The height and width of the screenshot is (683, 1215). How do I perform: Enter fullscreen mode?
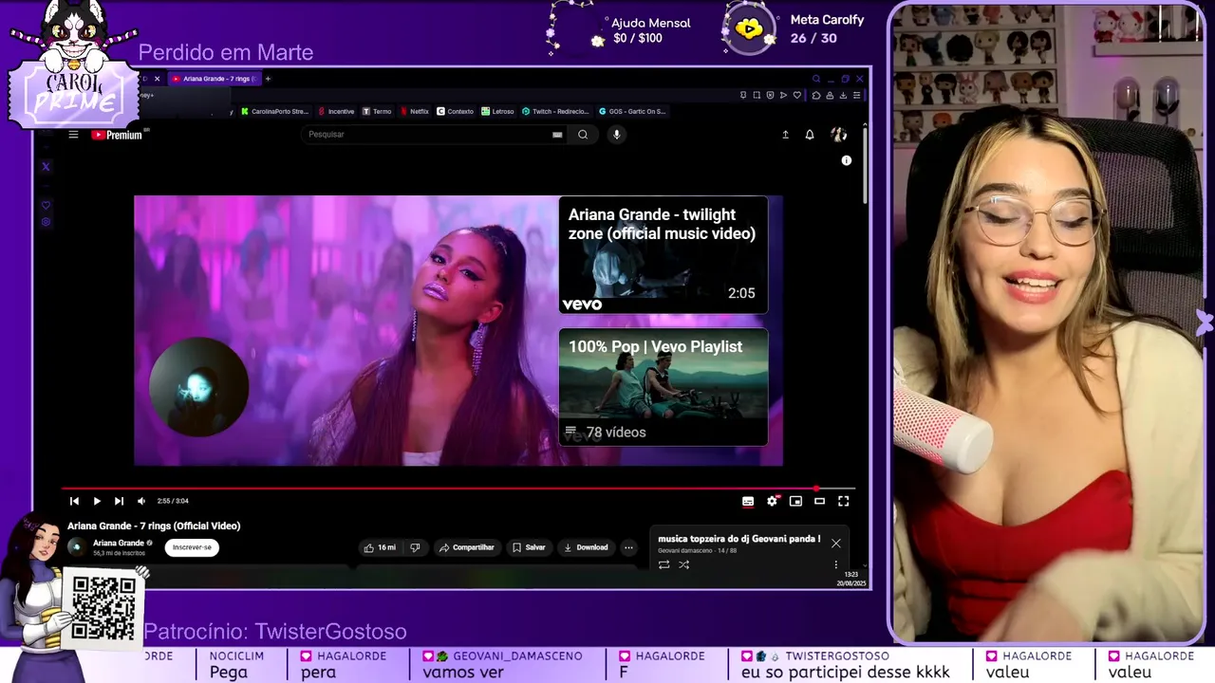[843, 501]
